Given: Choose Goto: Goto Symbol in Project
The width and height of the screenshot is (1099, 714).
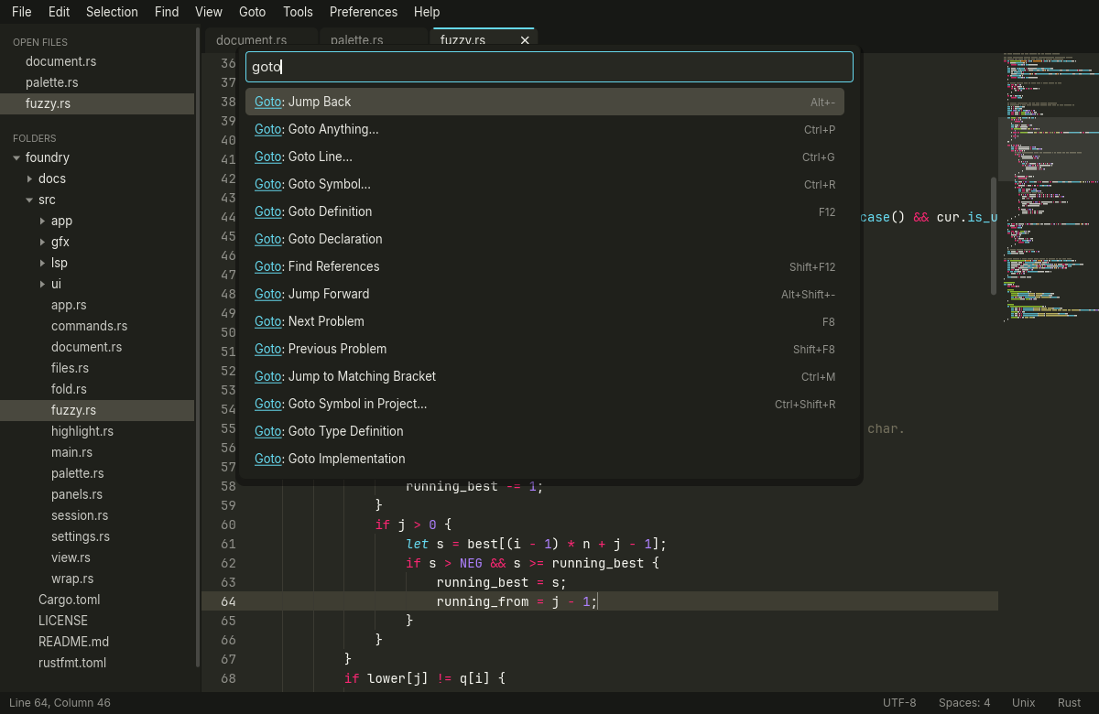Looking at the screenshot, I should pyautogui.click(x=545, y=404).
